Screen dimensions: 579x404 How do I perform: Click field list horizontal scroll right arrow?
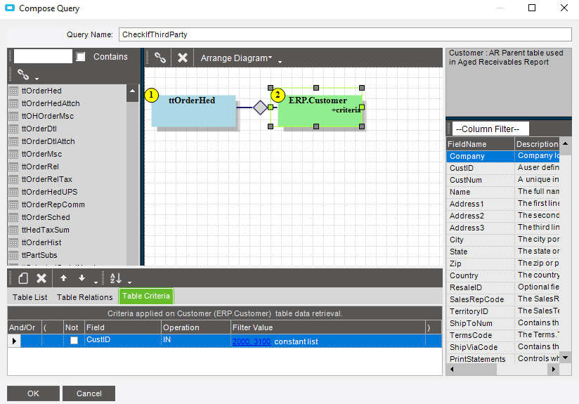pyautogui.click(x=553, y=369)
